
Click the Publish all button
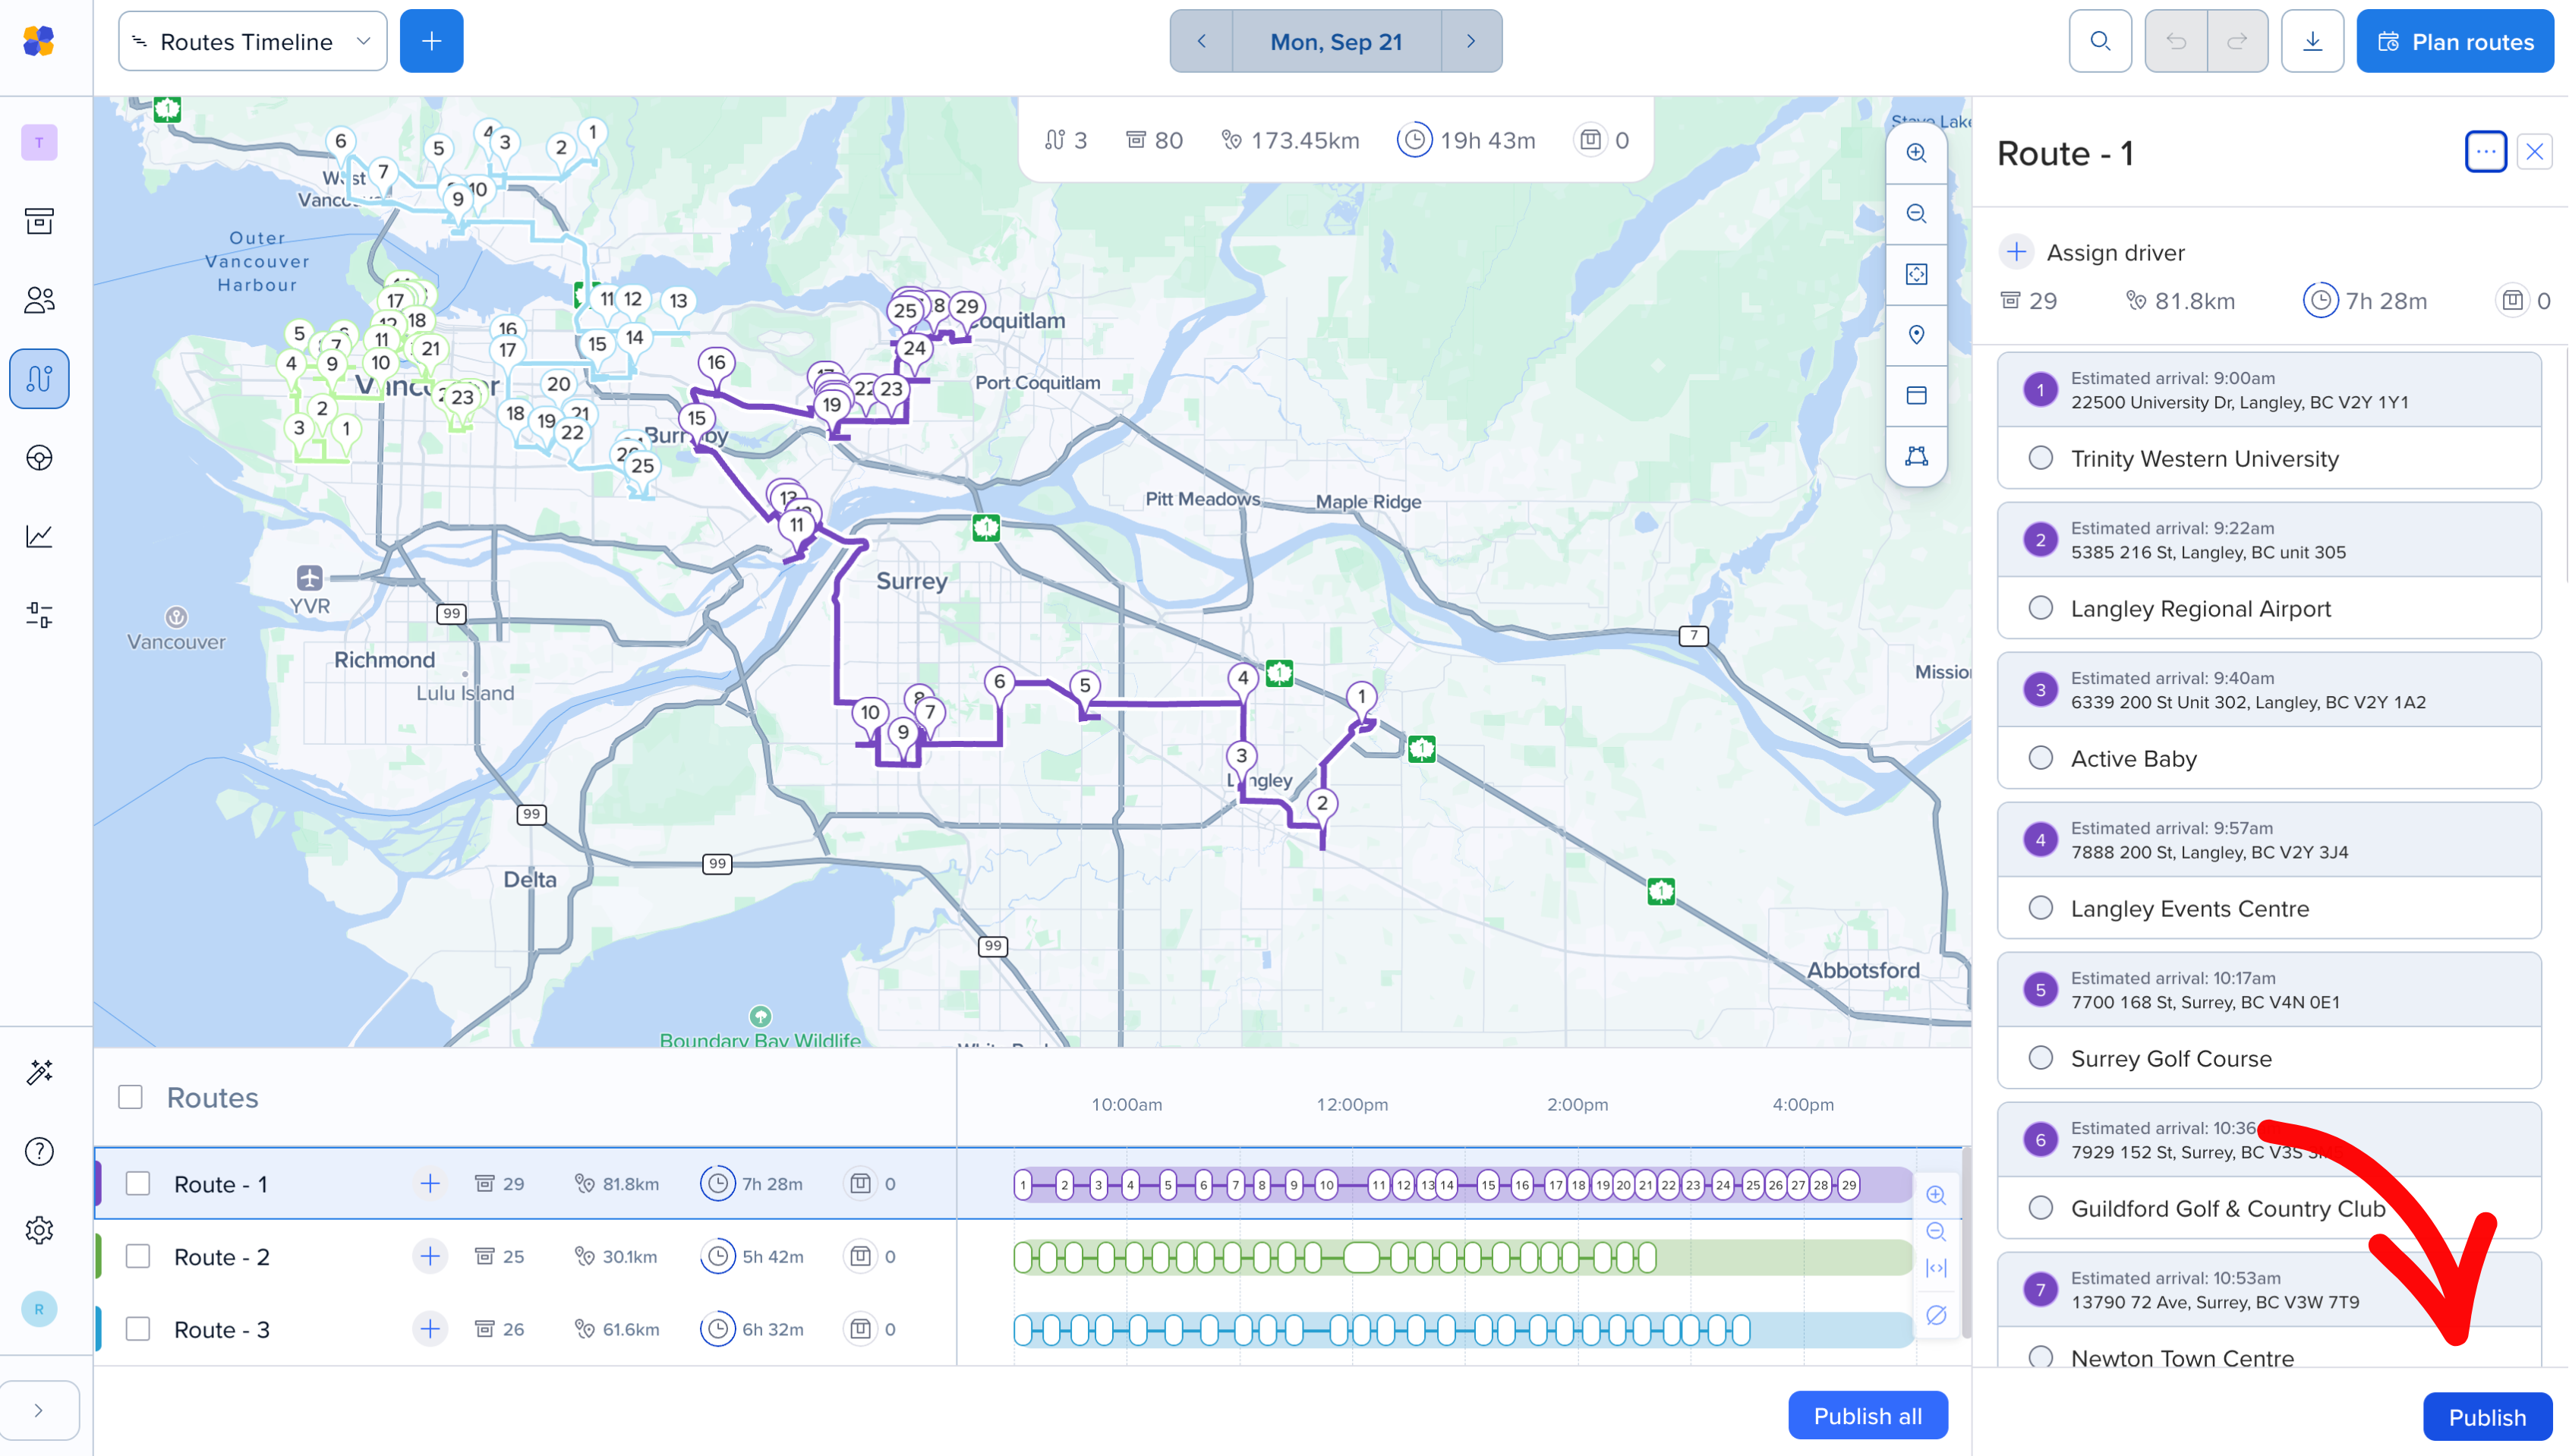click(1867, 1415)
